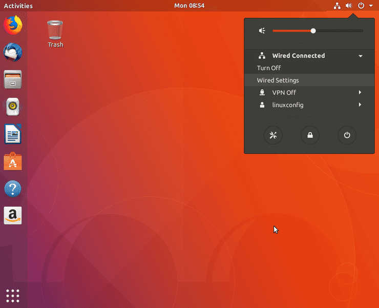The width and height of the screenshot is (379, 308).
Task: Click the round power off button
Action: [x=347, y=135]
